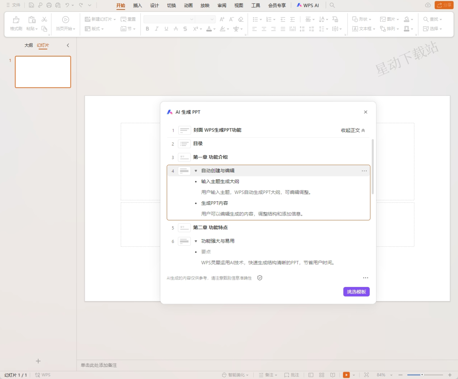Click the orange 分享 share button
Screen dimensions: 458x379
[444, 5]
